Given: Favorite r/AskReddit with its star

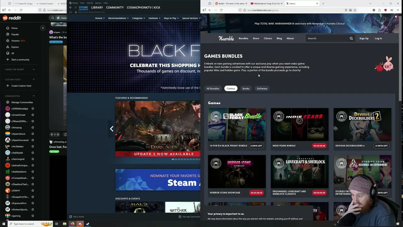Looking at the screenshot, I should 32,153.
